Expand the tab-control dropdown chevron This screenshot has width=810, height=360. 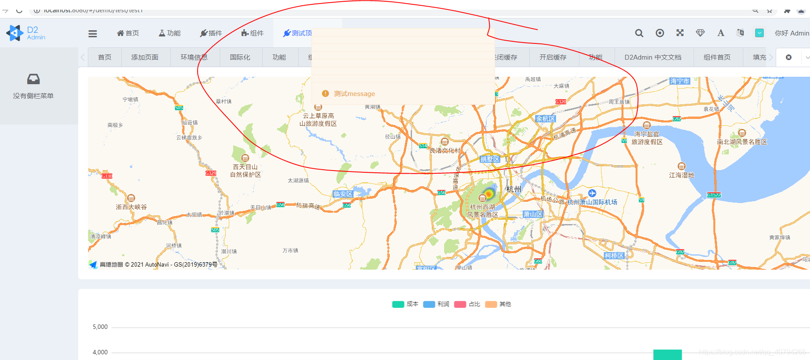tap(807, 57)
